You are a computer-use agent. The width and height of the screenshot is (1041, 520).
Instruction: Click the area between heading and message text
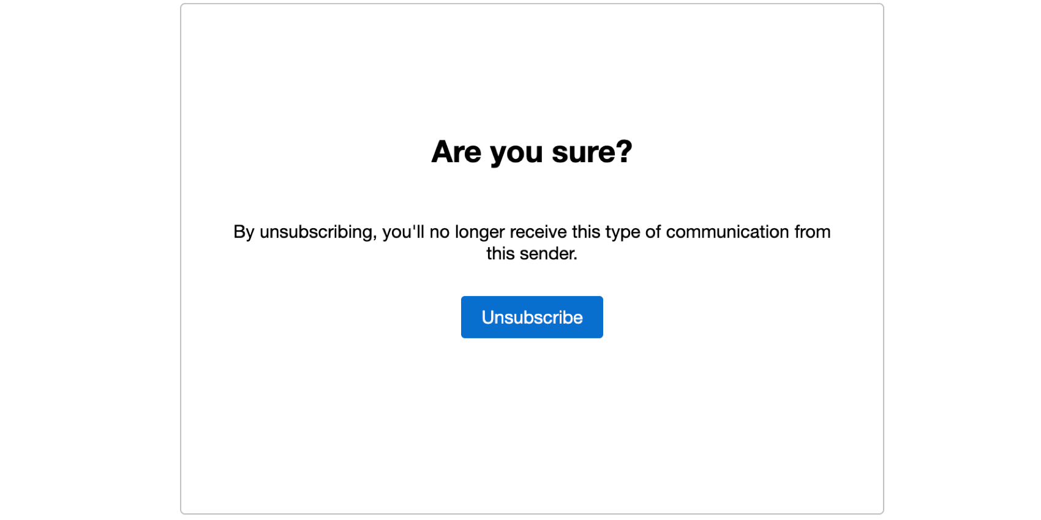532,196
